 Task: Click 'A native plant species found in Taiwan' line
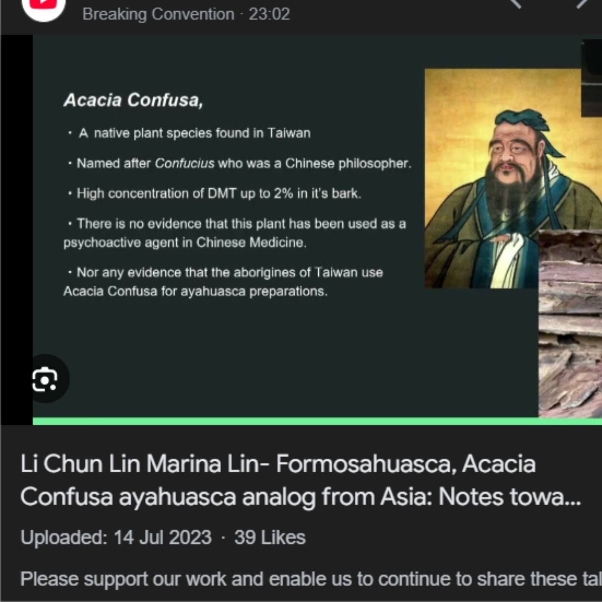pos(189,133)
